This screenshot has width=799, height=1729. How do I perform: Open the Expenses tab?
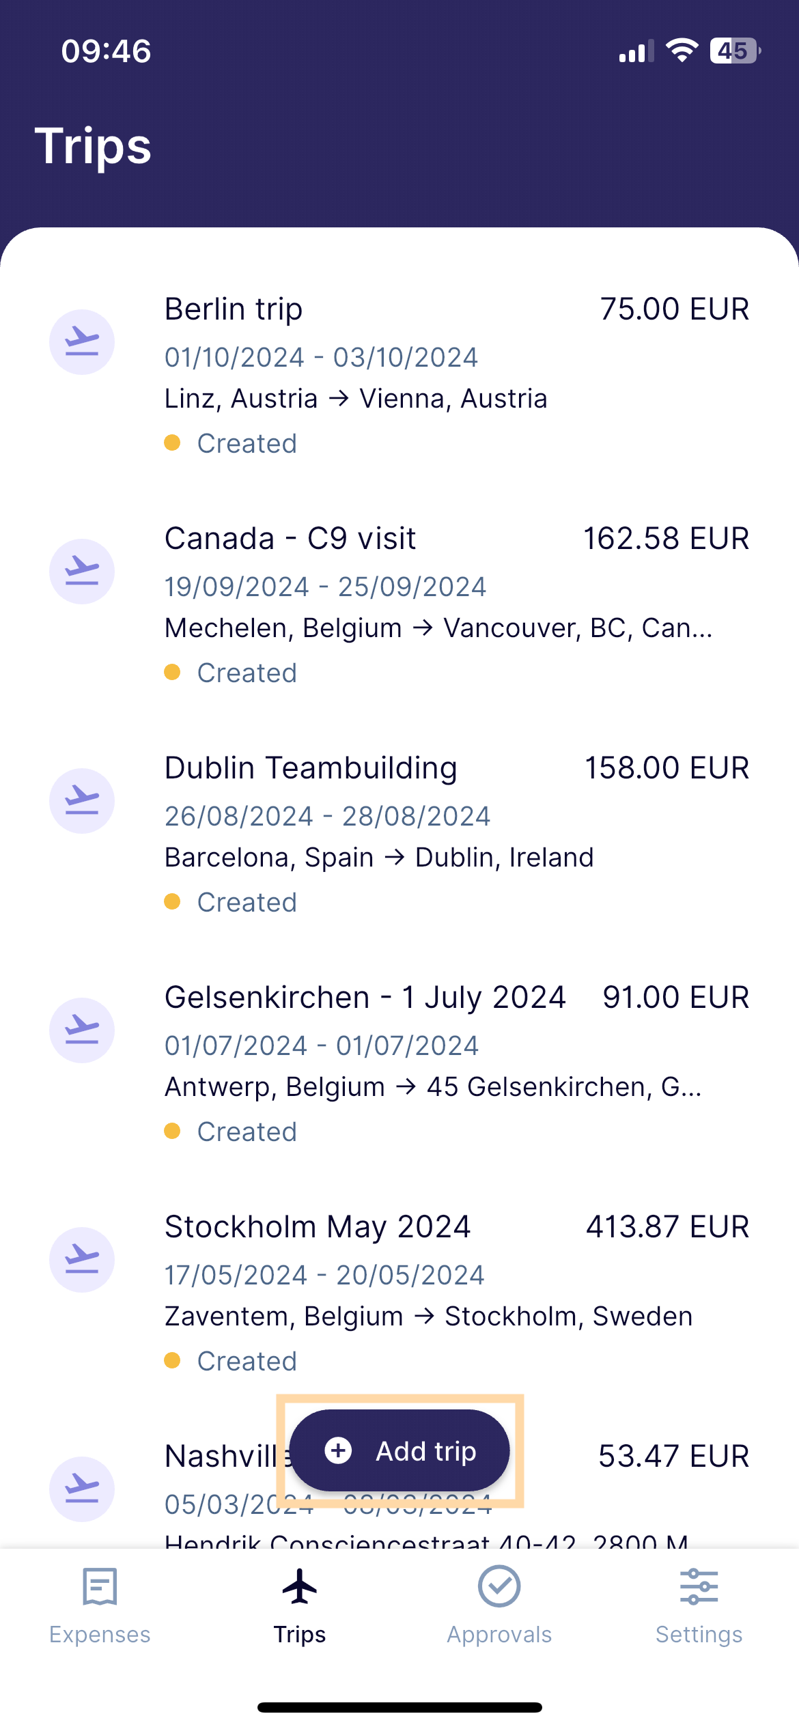(100, 1605)
